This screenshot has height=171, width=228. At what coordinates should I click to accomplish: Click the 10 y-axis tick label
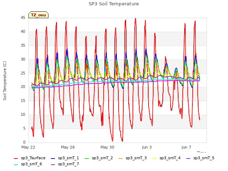click(x=23, y=115)
